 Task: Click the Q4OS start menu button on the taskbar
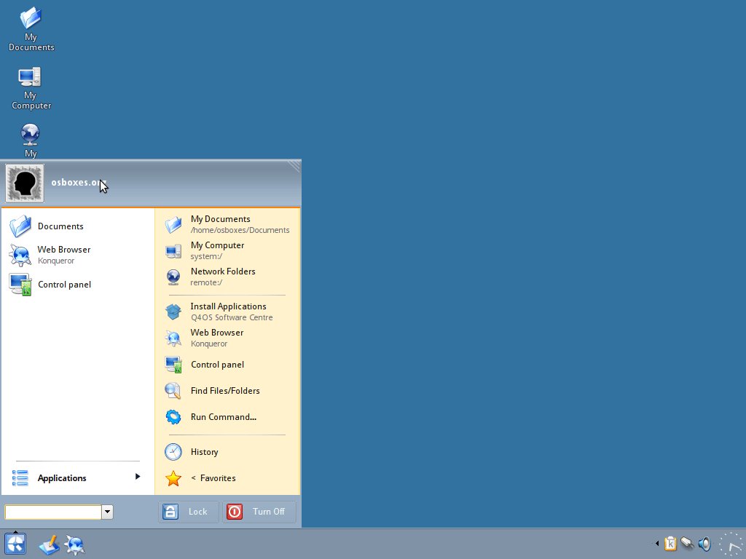point(15,544)
